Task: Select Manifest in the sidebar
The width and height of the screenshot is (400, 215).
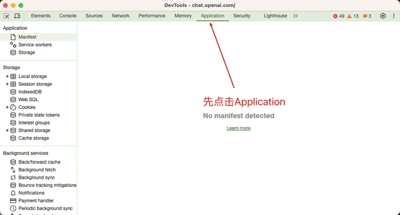Action: [x=27, y=37]
